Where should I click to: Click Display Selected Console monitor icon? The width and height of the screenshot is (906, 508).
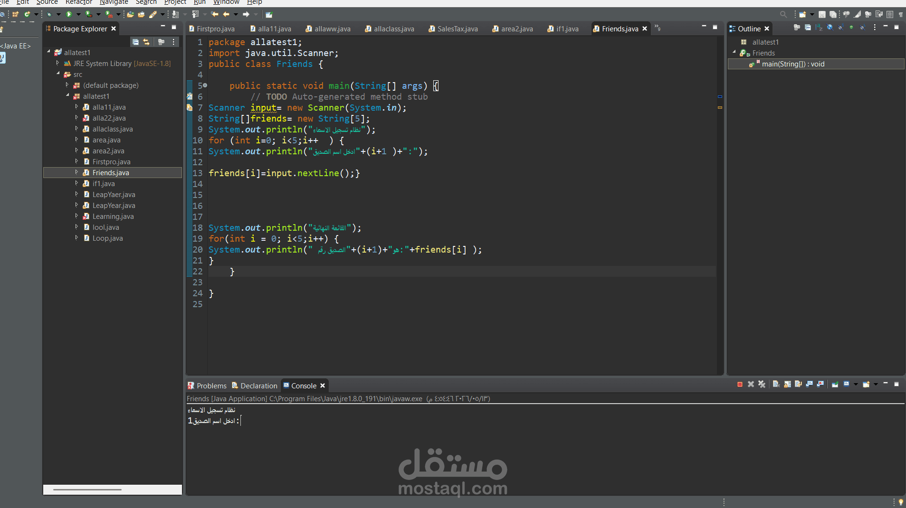click(846, 384)
